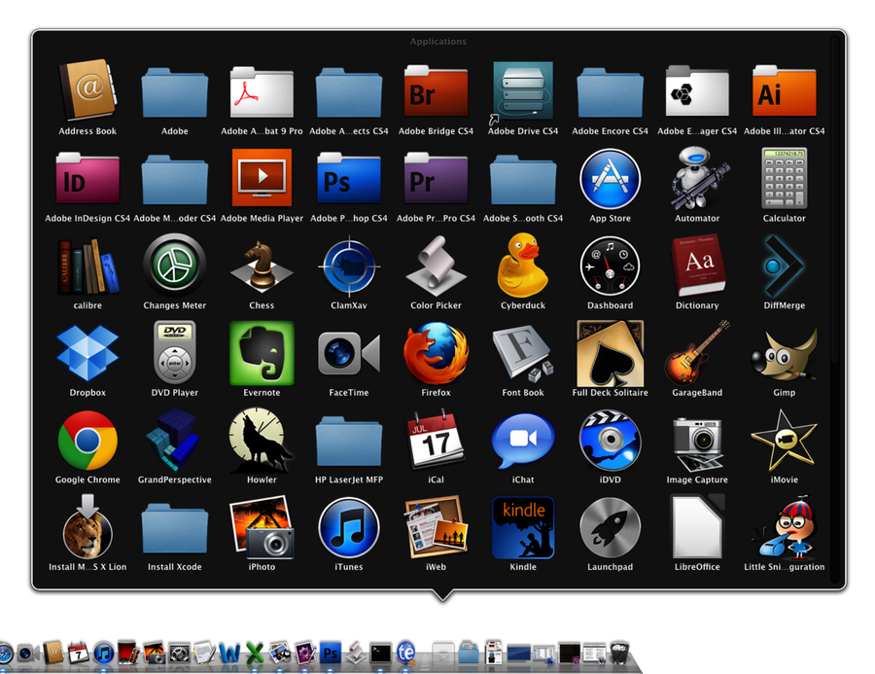875x674 pixels.
Task: Open iTunes from the grid
Action: coord(349,527)
